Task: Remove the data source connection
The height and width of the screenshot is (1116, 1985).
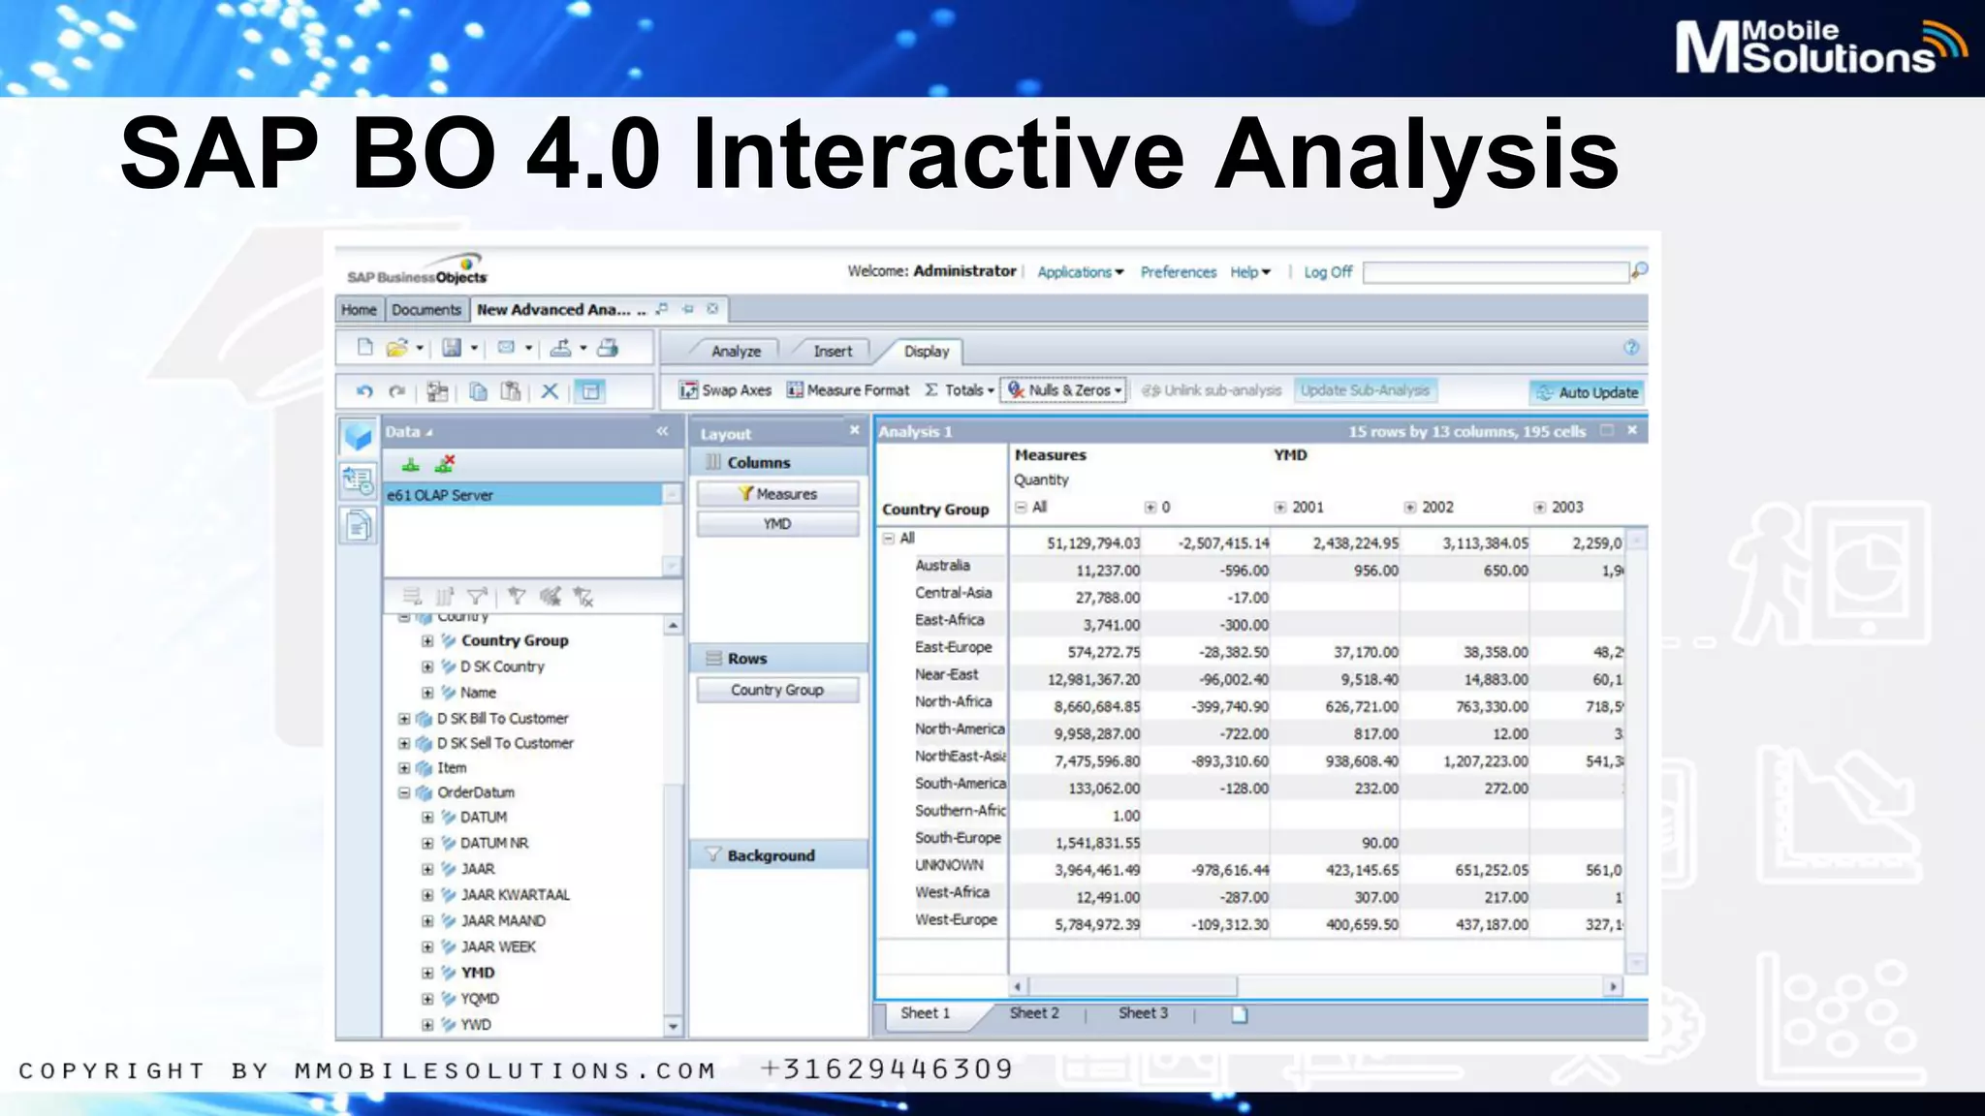Action: (445, 465)
